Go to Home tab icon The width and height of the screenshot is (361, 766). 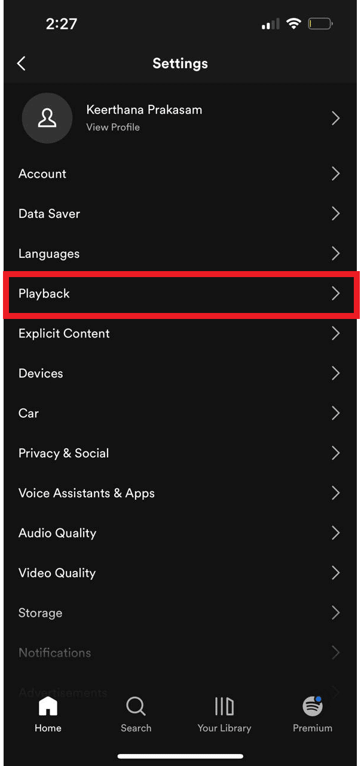pyautogui.click(x=48, y=707)
